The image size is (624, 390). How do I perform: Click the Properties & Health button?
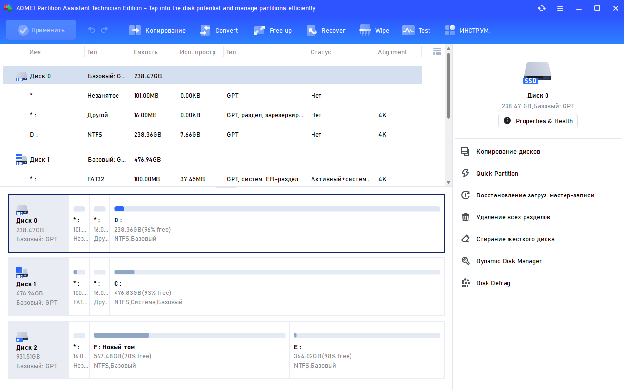coord(538,121)
